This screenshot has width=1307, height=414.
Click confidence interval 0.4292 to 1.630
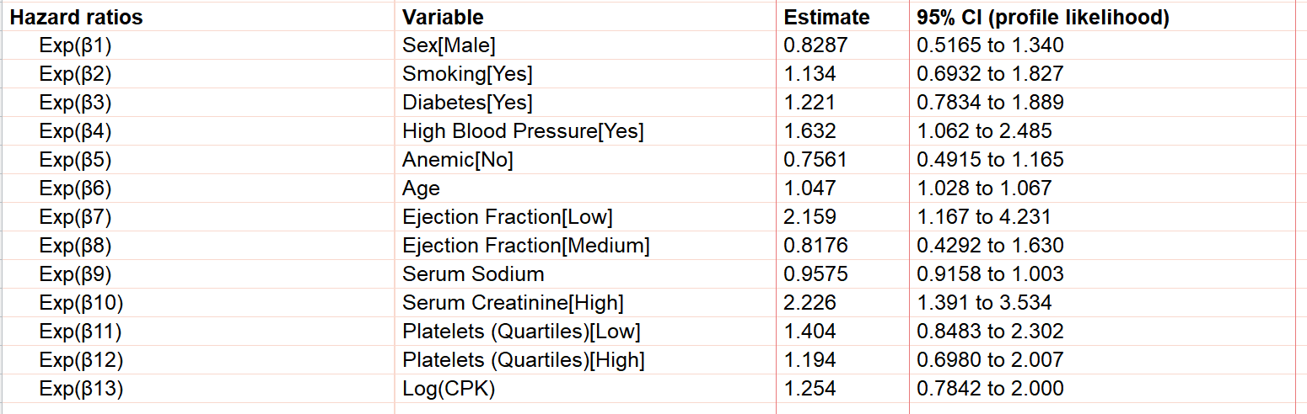click(990, 246)
